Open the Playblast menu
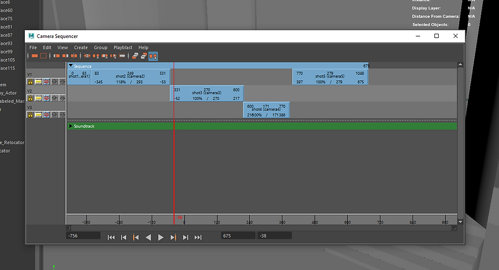The width and height of the screenshot is (499, 270). coord(123,47)
